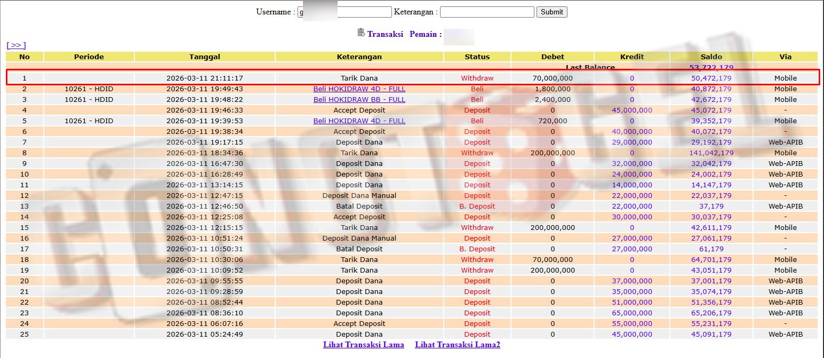The width and height of the screenshot is (824, 358).
Task: Open Lihat Transaksi Lama link
Action: click(x=363, y=345)
